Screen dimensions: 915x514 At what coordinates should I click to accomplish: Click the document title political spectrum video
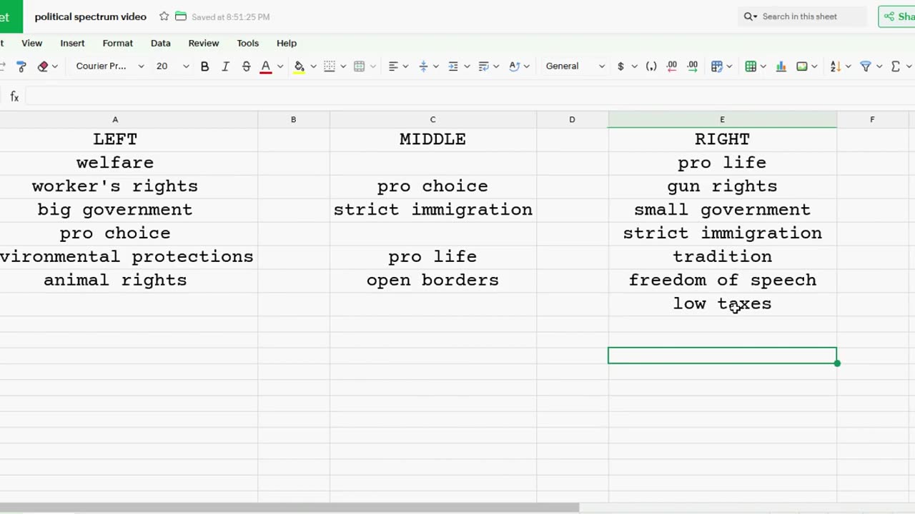point(91,16)
